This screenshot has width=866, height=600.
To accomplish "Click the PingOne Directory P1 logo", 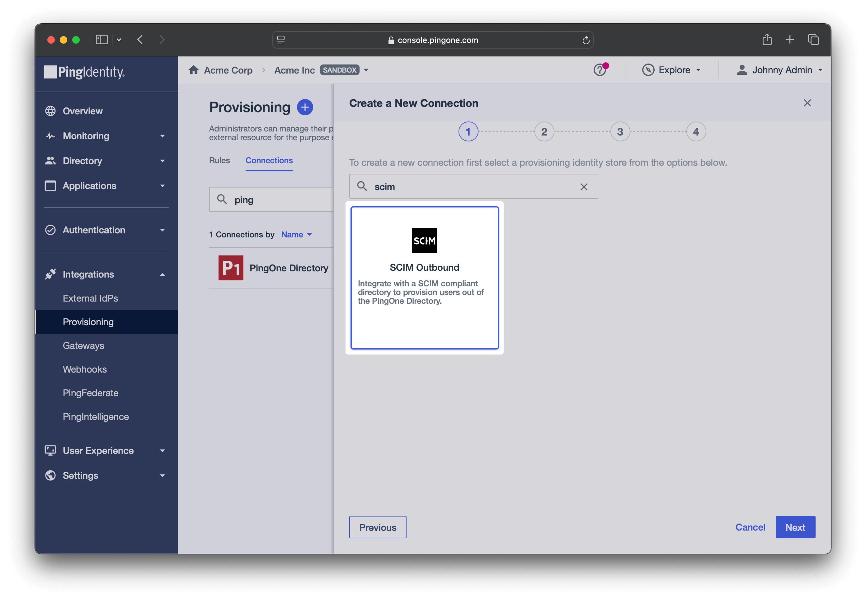I will (x=231, y=268).
